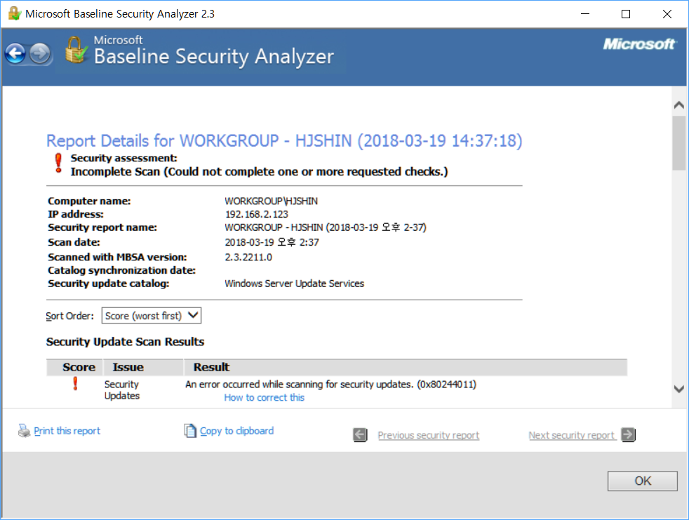Click the Microsoft logo in header

point(639,44)
